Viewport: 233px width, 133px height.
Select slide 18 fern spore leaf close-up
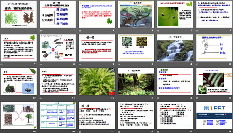click(x=214, y=82)
